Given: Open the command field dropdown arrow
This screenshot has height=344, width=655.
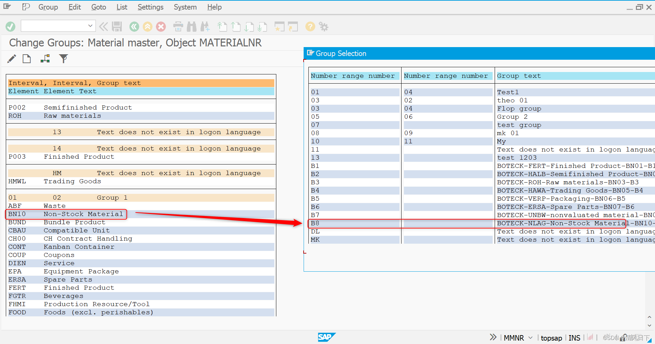Looking at the screenshot, I should 90,26.
